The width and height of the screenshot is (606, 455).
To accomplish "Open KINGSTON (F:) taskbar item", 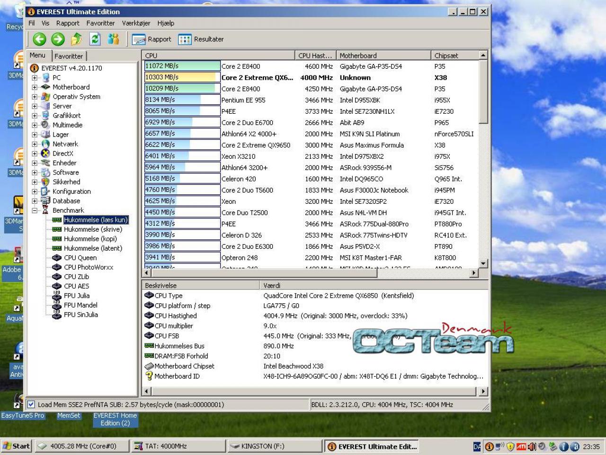I will click(x=274, y=446).
